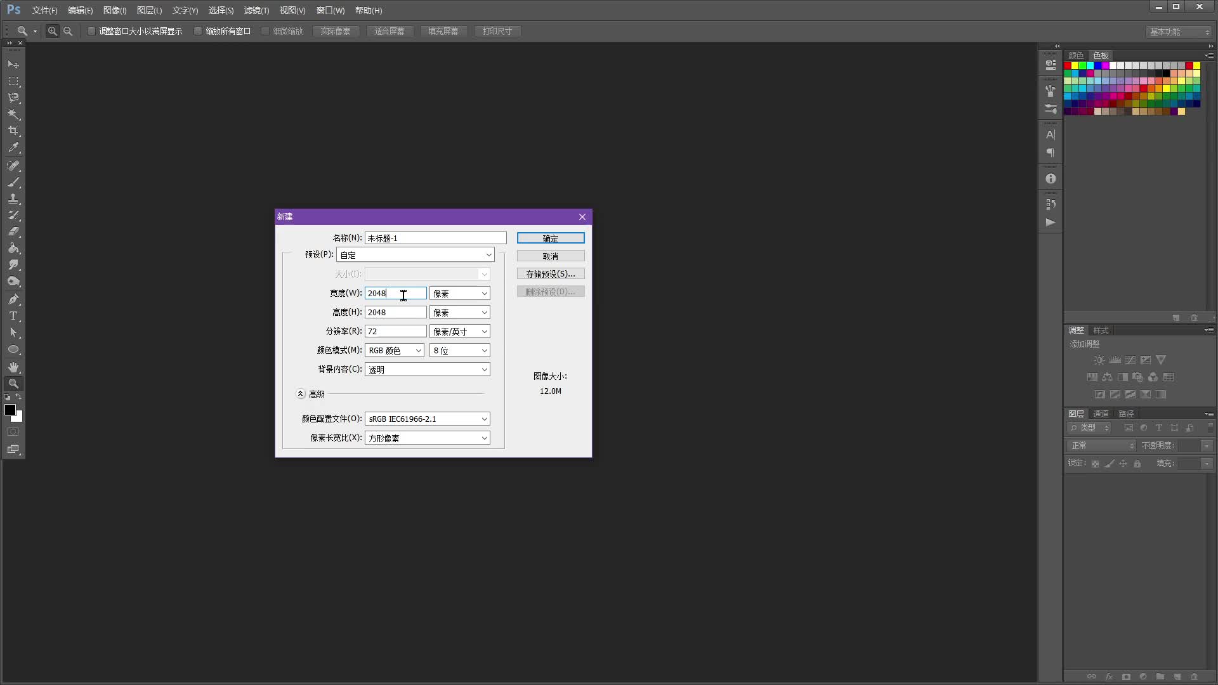Screen dimensions: 1218x685
Task: Switch to the 通道 tab
Action: [1101, 414]
